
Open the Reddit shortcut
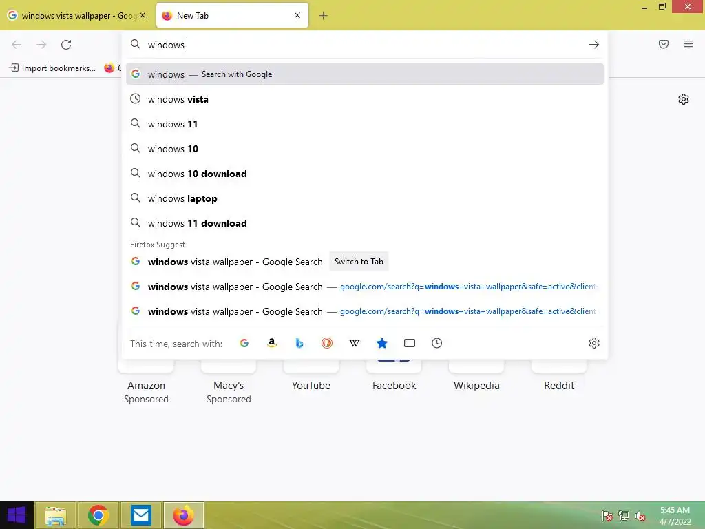coord(559,385)
